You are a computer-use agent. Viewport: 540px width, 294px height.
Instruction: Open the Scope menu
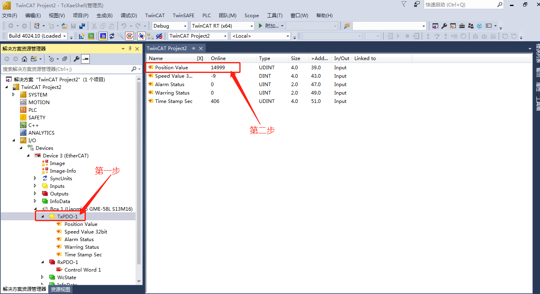[252, 15]
